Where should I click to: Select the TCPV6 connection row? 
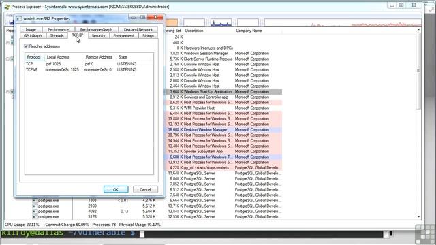pos(89,69)
